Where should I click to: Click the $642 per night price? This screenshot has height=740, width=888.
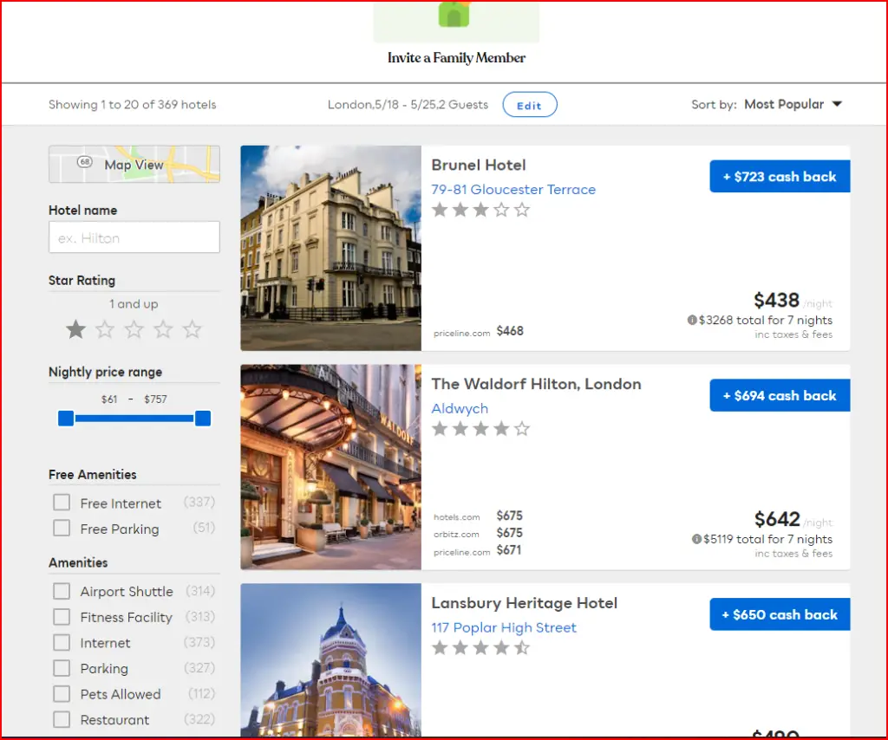pos(777,519)
